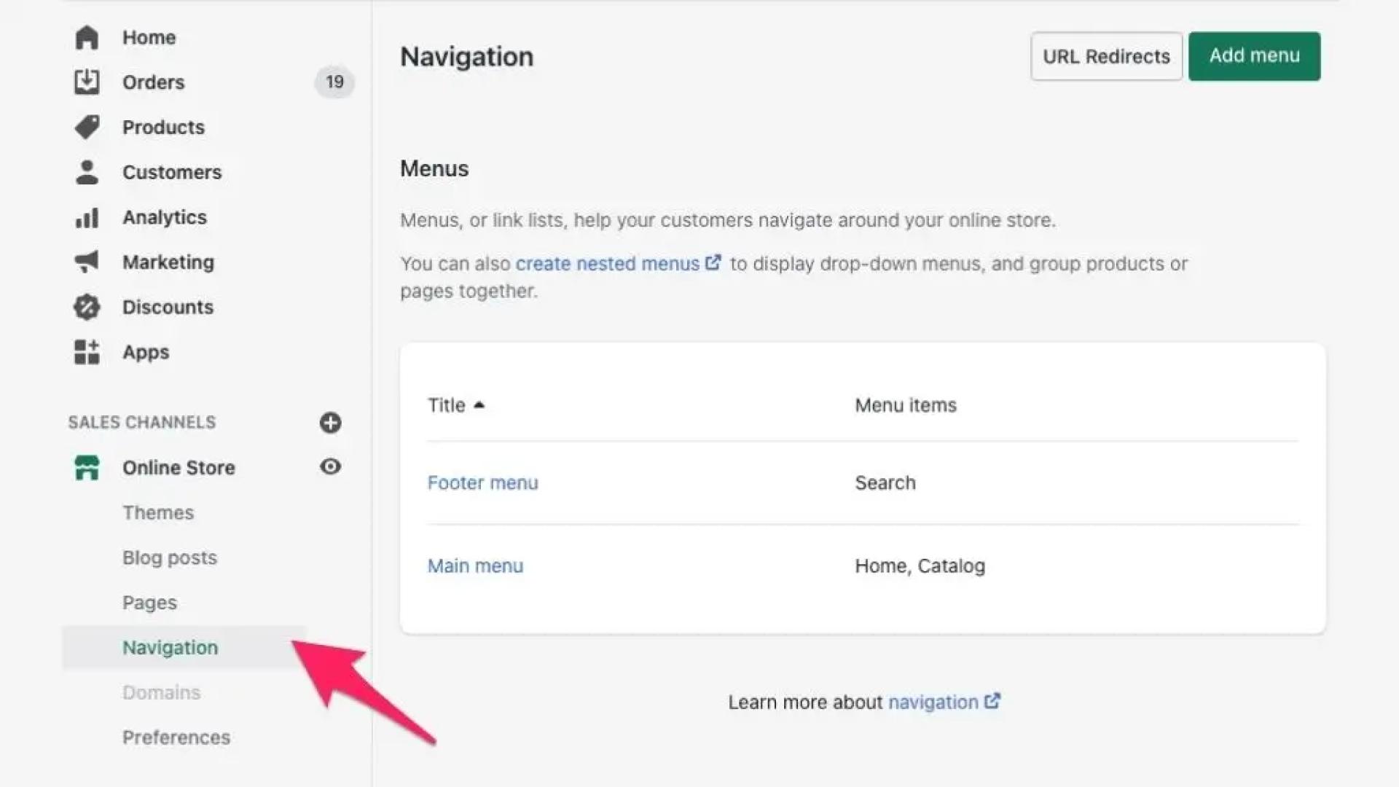Screen dimensions: 1399x787
Task: Click the Online Store storefront icon
Action: point(87,467)
